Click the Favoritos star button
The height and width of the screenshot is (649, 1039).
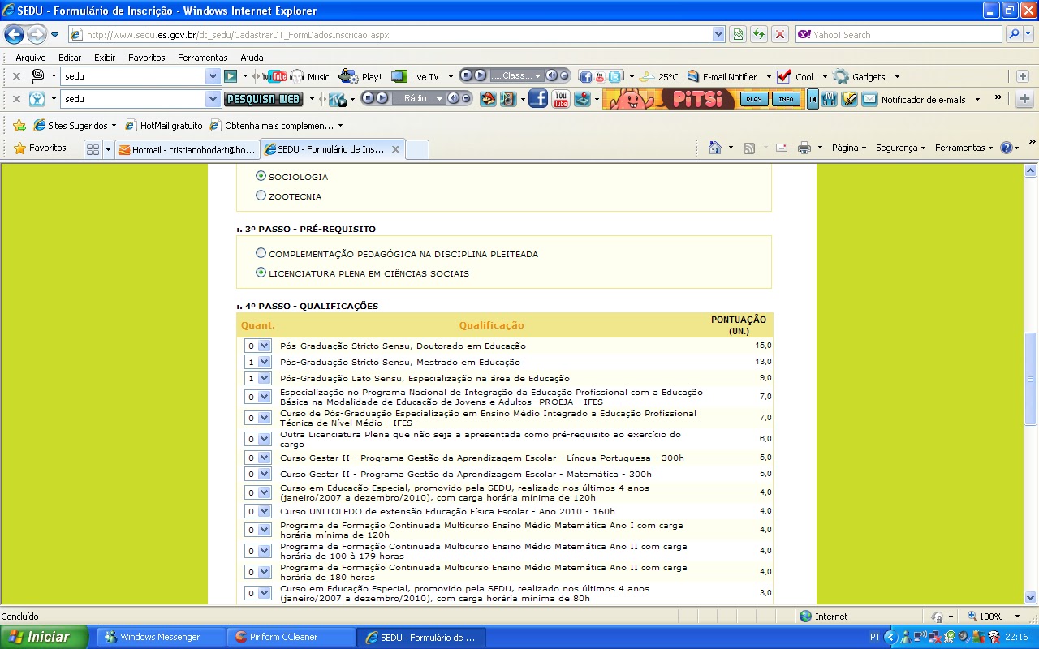41,148
